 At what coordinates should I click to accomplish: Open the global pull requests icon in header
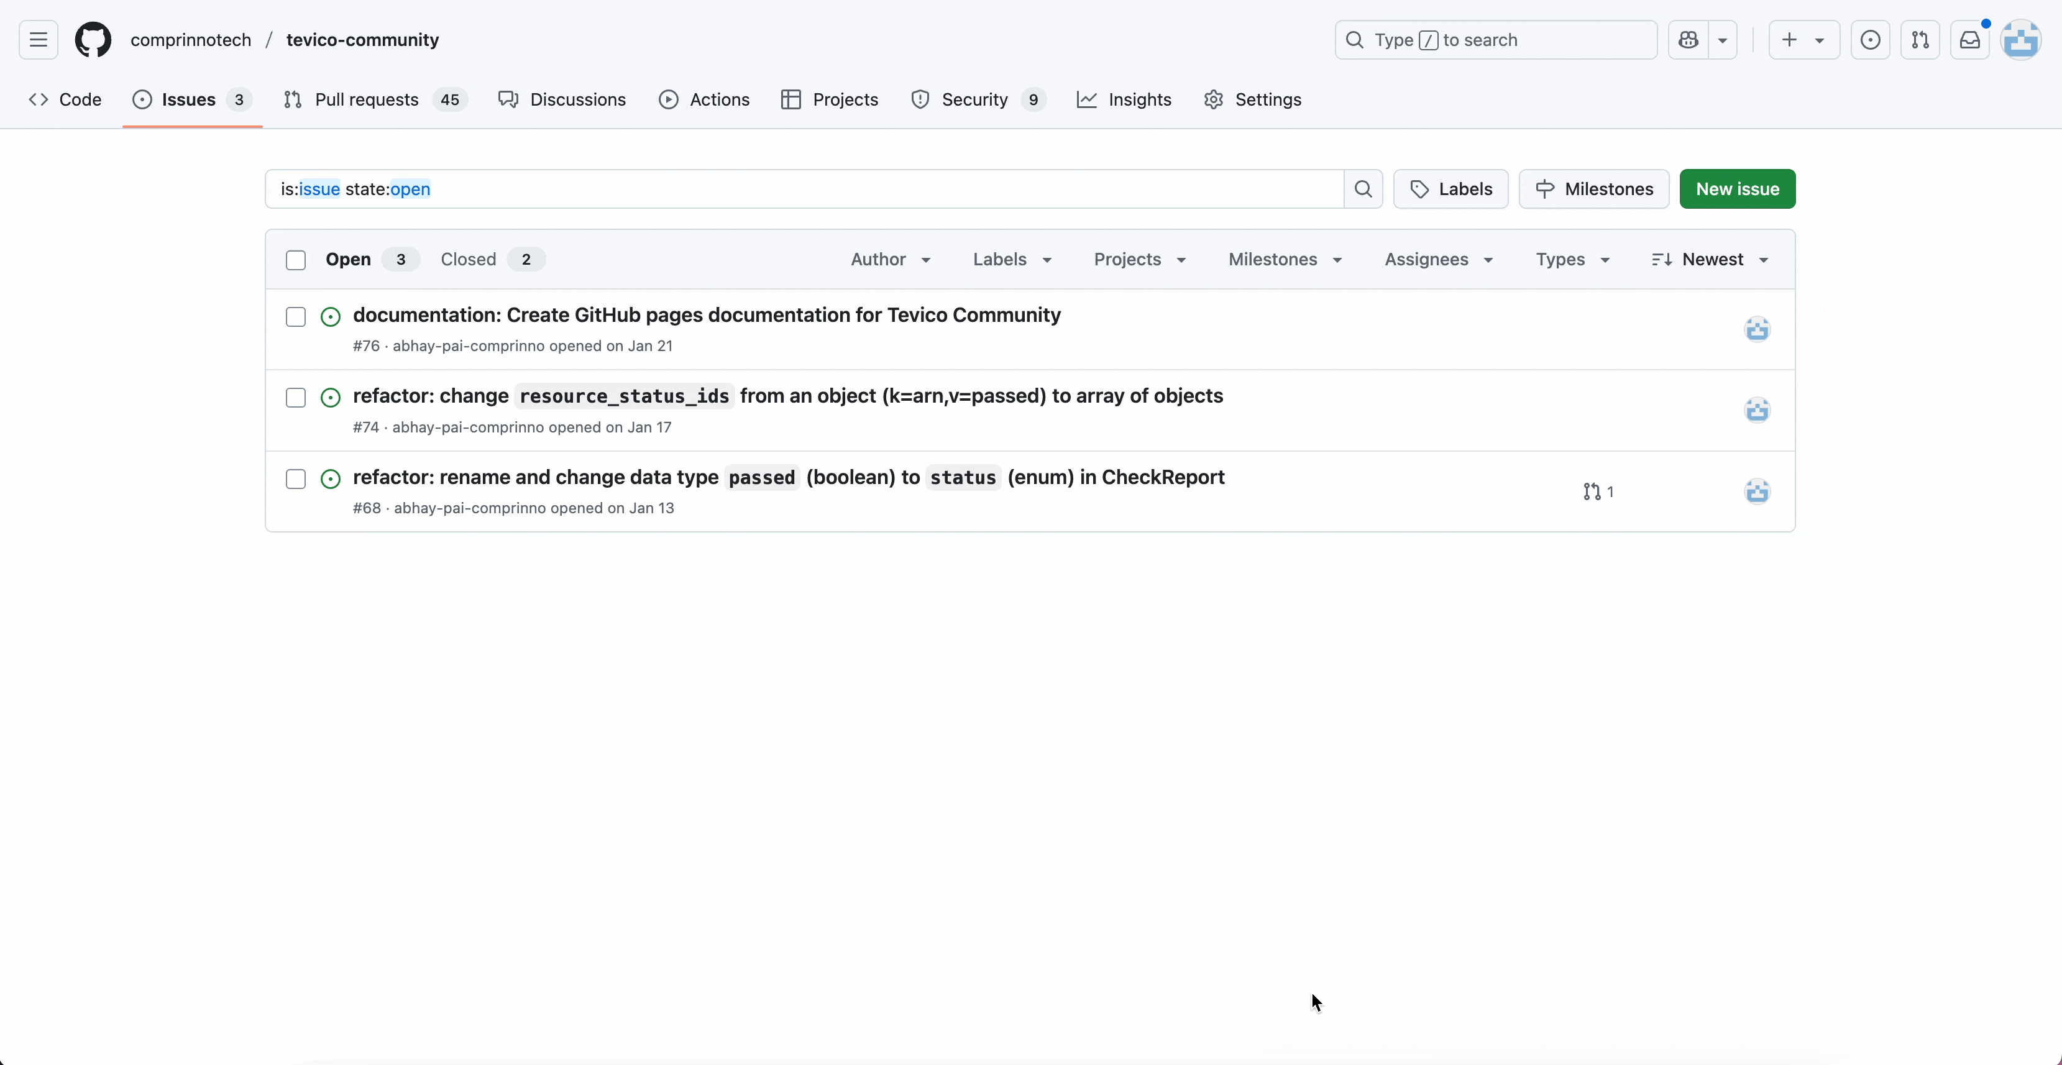(1920, 40)
